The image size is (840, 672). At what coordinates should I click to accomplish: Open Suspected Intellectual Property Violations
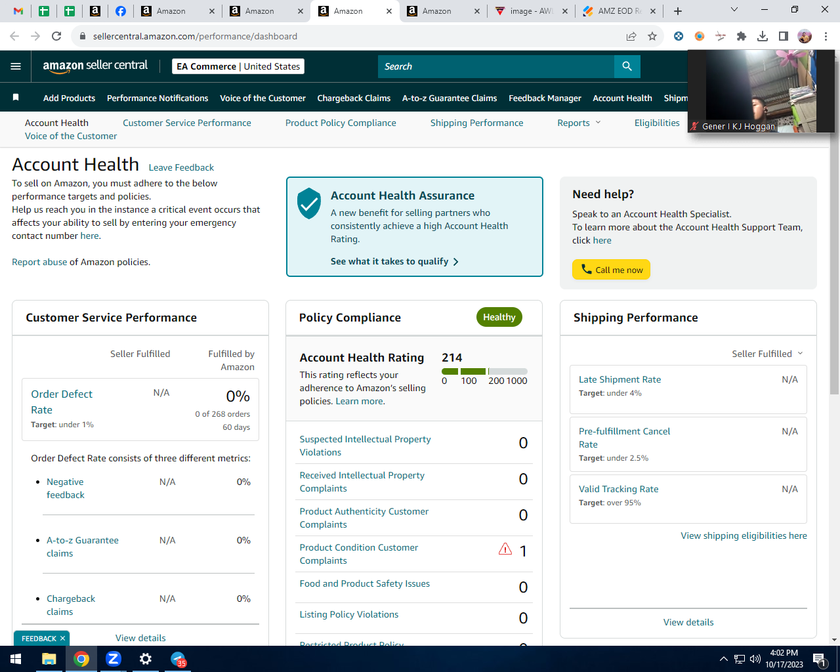pos(365,446)
